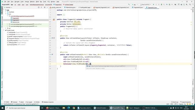The height and width of the screenshot is (110, 195).
Task: Open the Profiler tool window
Action: pyautogui.click(x=37, y=102)
